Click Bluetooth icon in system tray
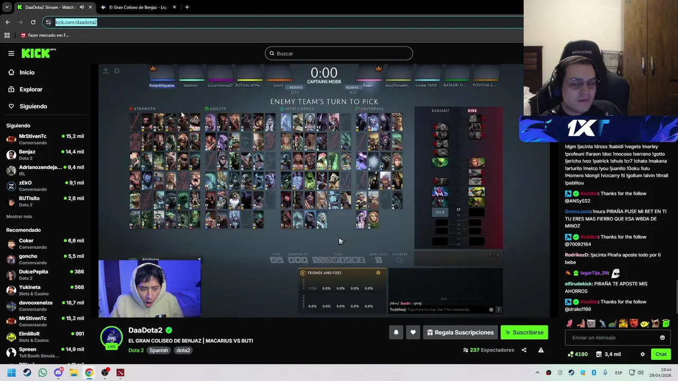The image size is (678, 381). (594, 373)
